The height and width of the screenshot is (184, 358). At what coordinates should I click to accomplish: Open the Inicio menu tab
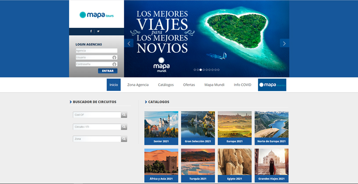pyautogui.click(x=113, y=85)
